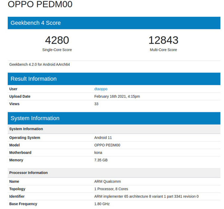Click the Views count 33
Screen dimensions: 224x209
[x=96, y=104]
